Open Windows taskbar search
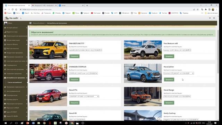The height and width of the screenshot is (125, 222). pos(11,123)
